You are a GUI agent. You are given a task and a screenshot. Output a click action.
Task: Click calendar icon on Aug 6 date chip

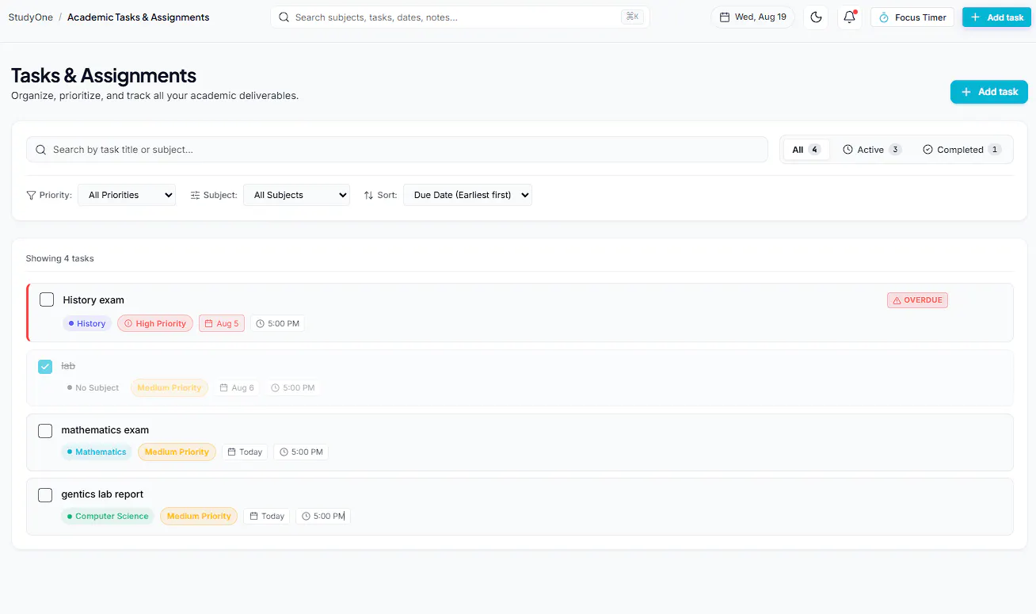pos(223,388)
